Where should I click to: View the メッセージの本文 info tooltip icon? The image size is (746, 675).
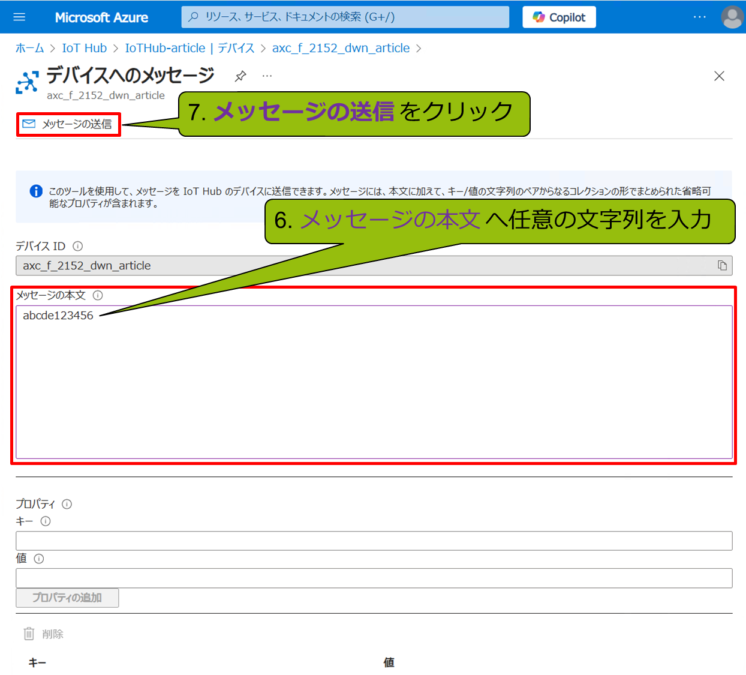[98, 295]
